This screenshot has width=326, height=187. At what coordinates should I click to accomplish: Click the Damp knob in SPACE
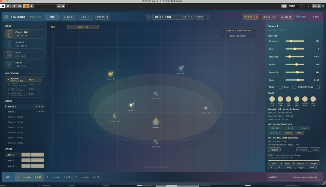pos(313,99)
